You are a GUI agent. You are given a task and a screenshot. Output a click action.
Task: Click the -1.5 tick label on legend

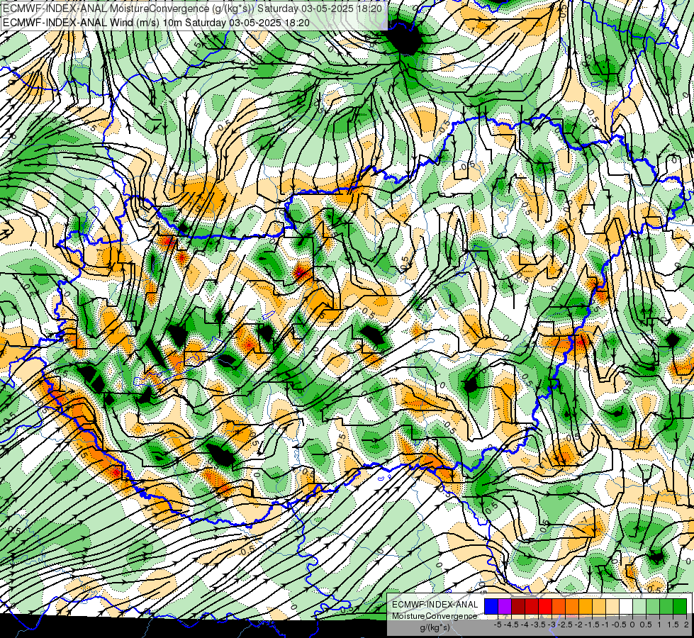(592, 625)
